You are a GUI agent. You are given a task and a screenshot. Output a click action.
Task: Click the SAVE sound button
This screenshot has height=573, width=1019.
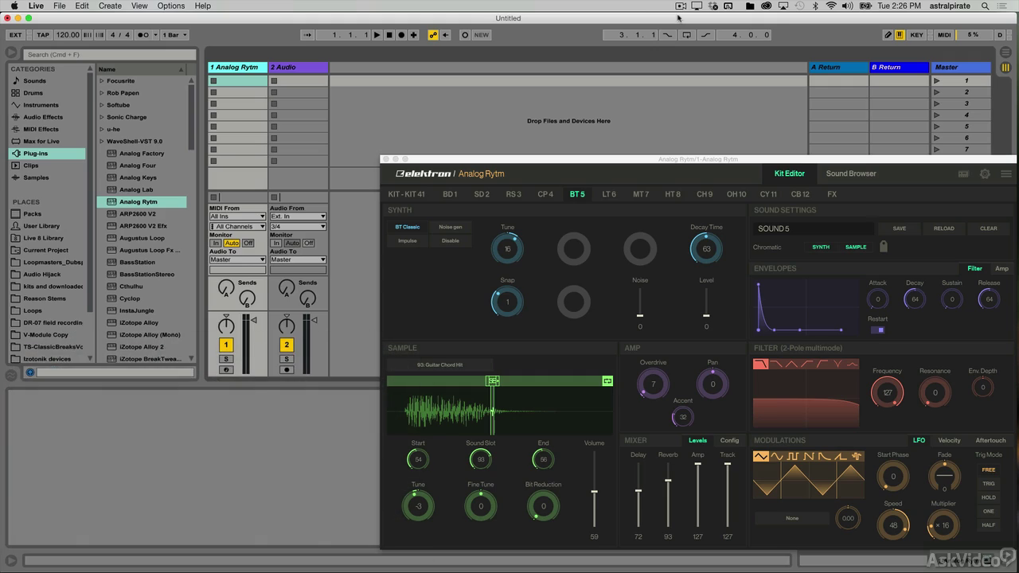point(900,228)
